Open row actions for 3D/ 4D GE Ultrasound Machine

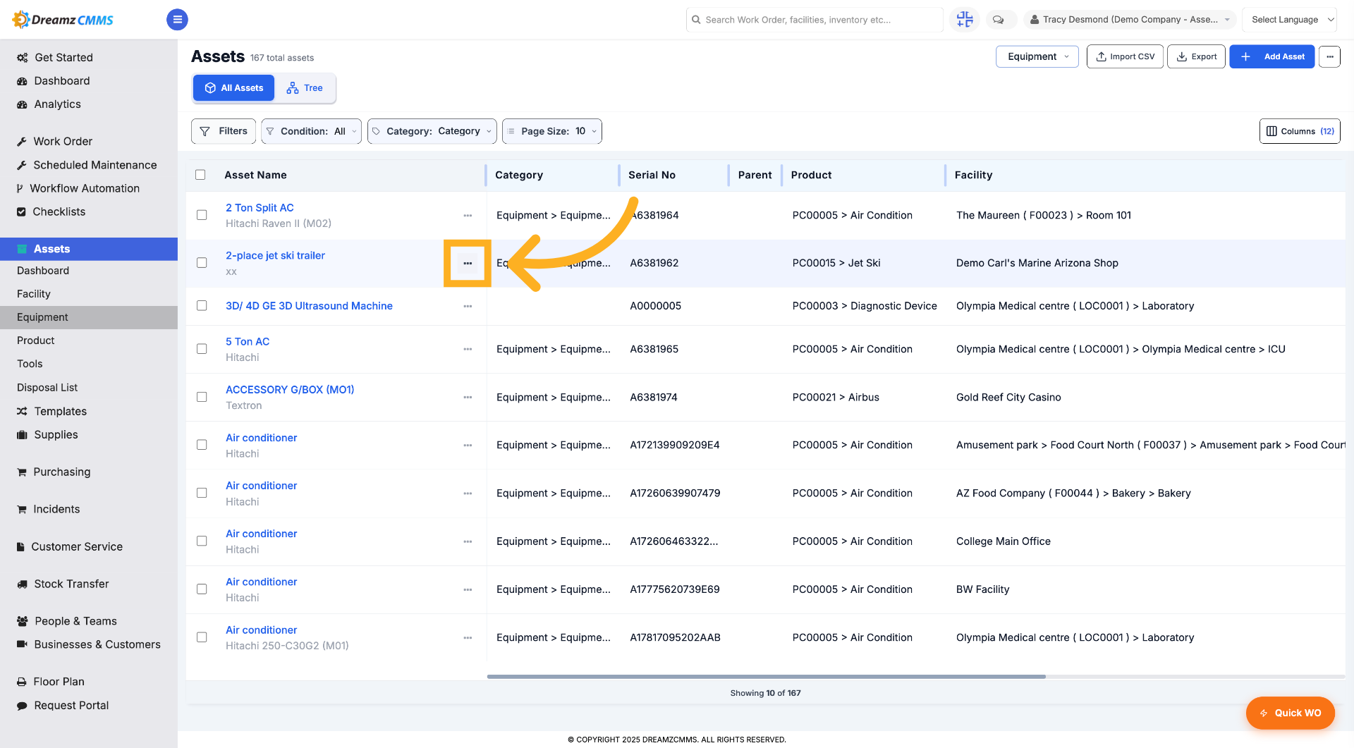click(x=468, y=306)
